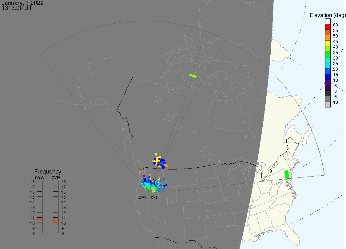Click the 'cvw' radar site label on map
This screenshot has height=249, width=346.
point(142,197)
